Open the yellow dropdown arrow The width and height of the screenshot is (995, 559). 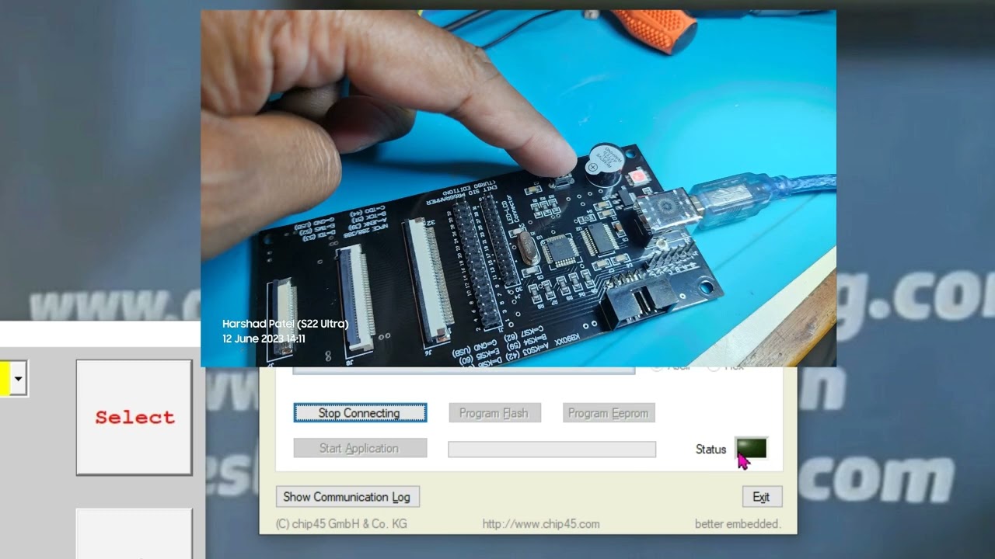tap(18, 380)
